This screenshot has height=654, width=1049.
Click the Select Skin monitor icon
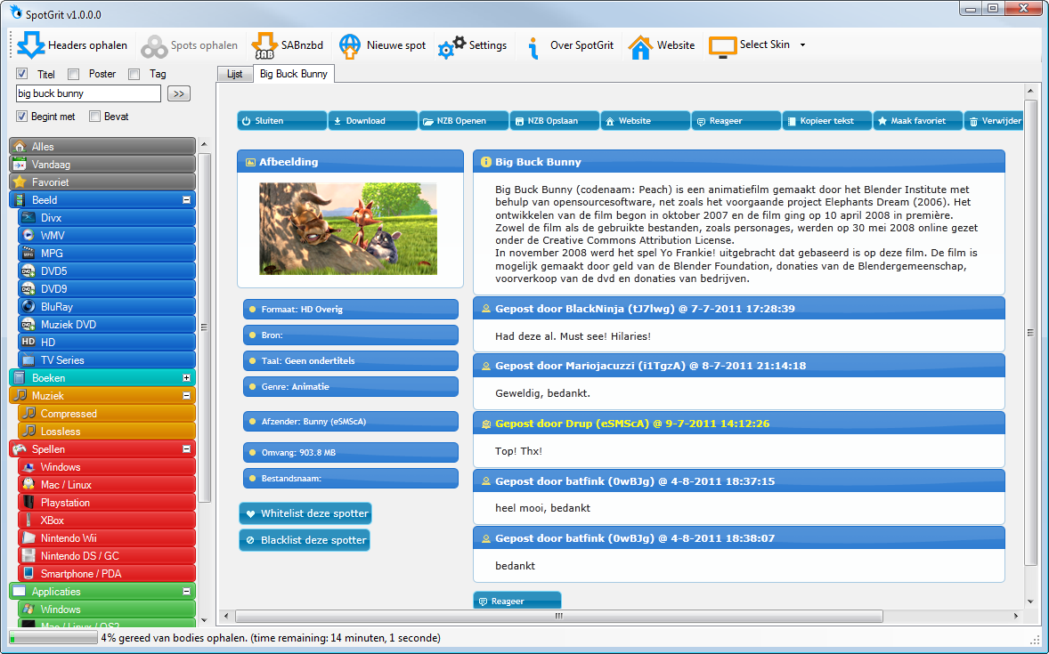(722, 46)
